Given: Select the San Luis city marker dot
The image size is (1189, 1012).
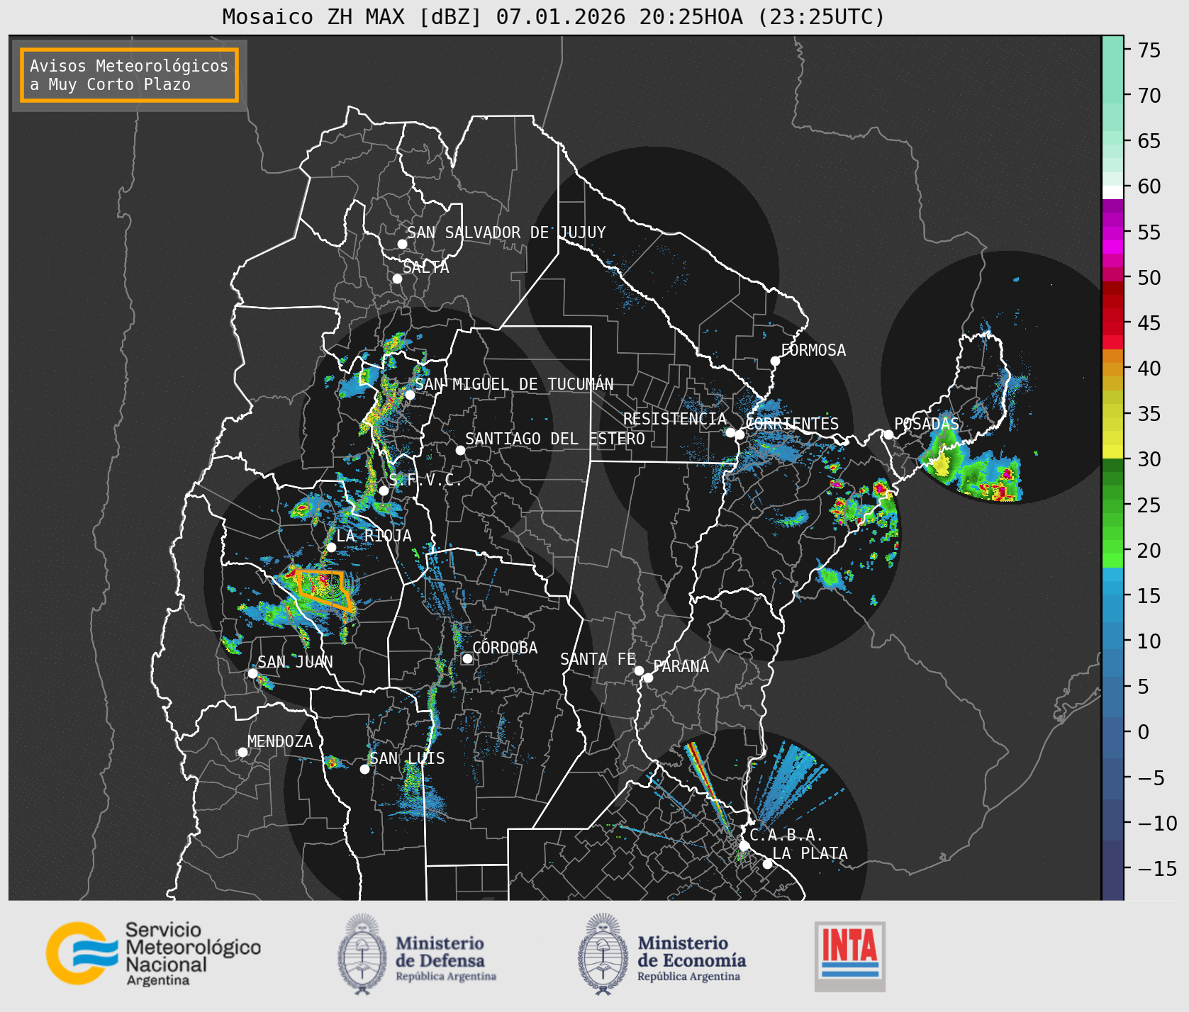Looking at the screenshot, I should [x=364, y=769].
